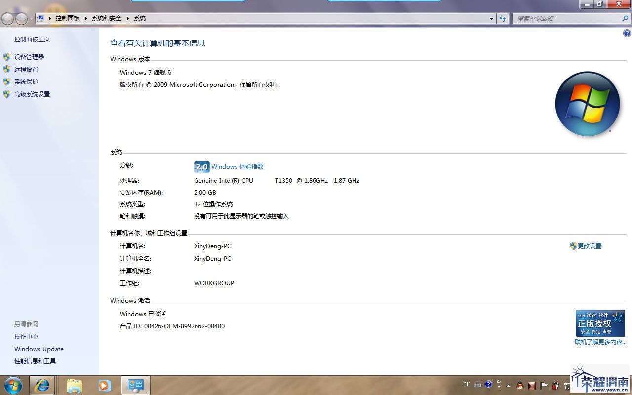Open Windows Media Player from the taskbar

tap(104, 385)
